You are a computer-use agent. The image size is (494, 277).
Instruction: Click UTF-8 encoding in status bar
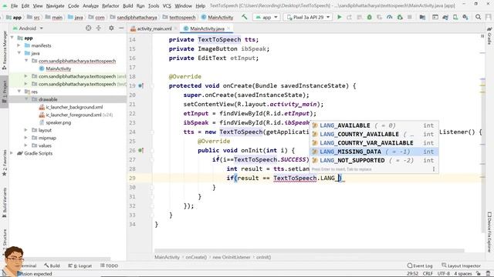click(x=443, y=274)
